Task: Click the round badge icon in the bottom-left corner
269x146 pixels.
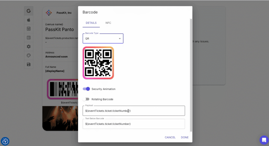Action: (x=5, y=141)
